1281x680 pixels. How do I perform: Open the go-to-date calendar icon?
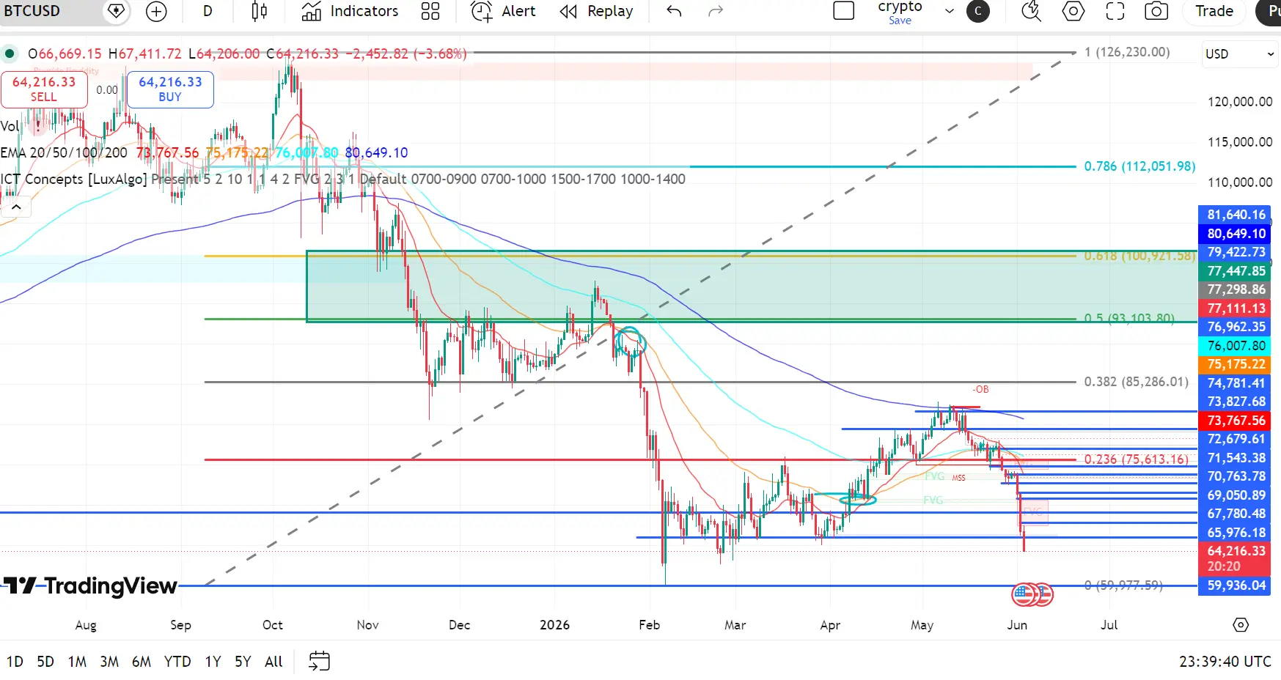tap(319, 661)
